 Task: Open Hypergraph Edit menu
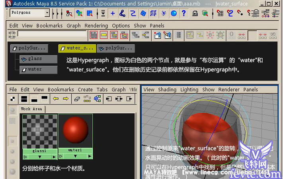14,26
